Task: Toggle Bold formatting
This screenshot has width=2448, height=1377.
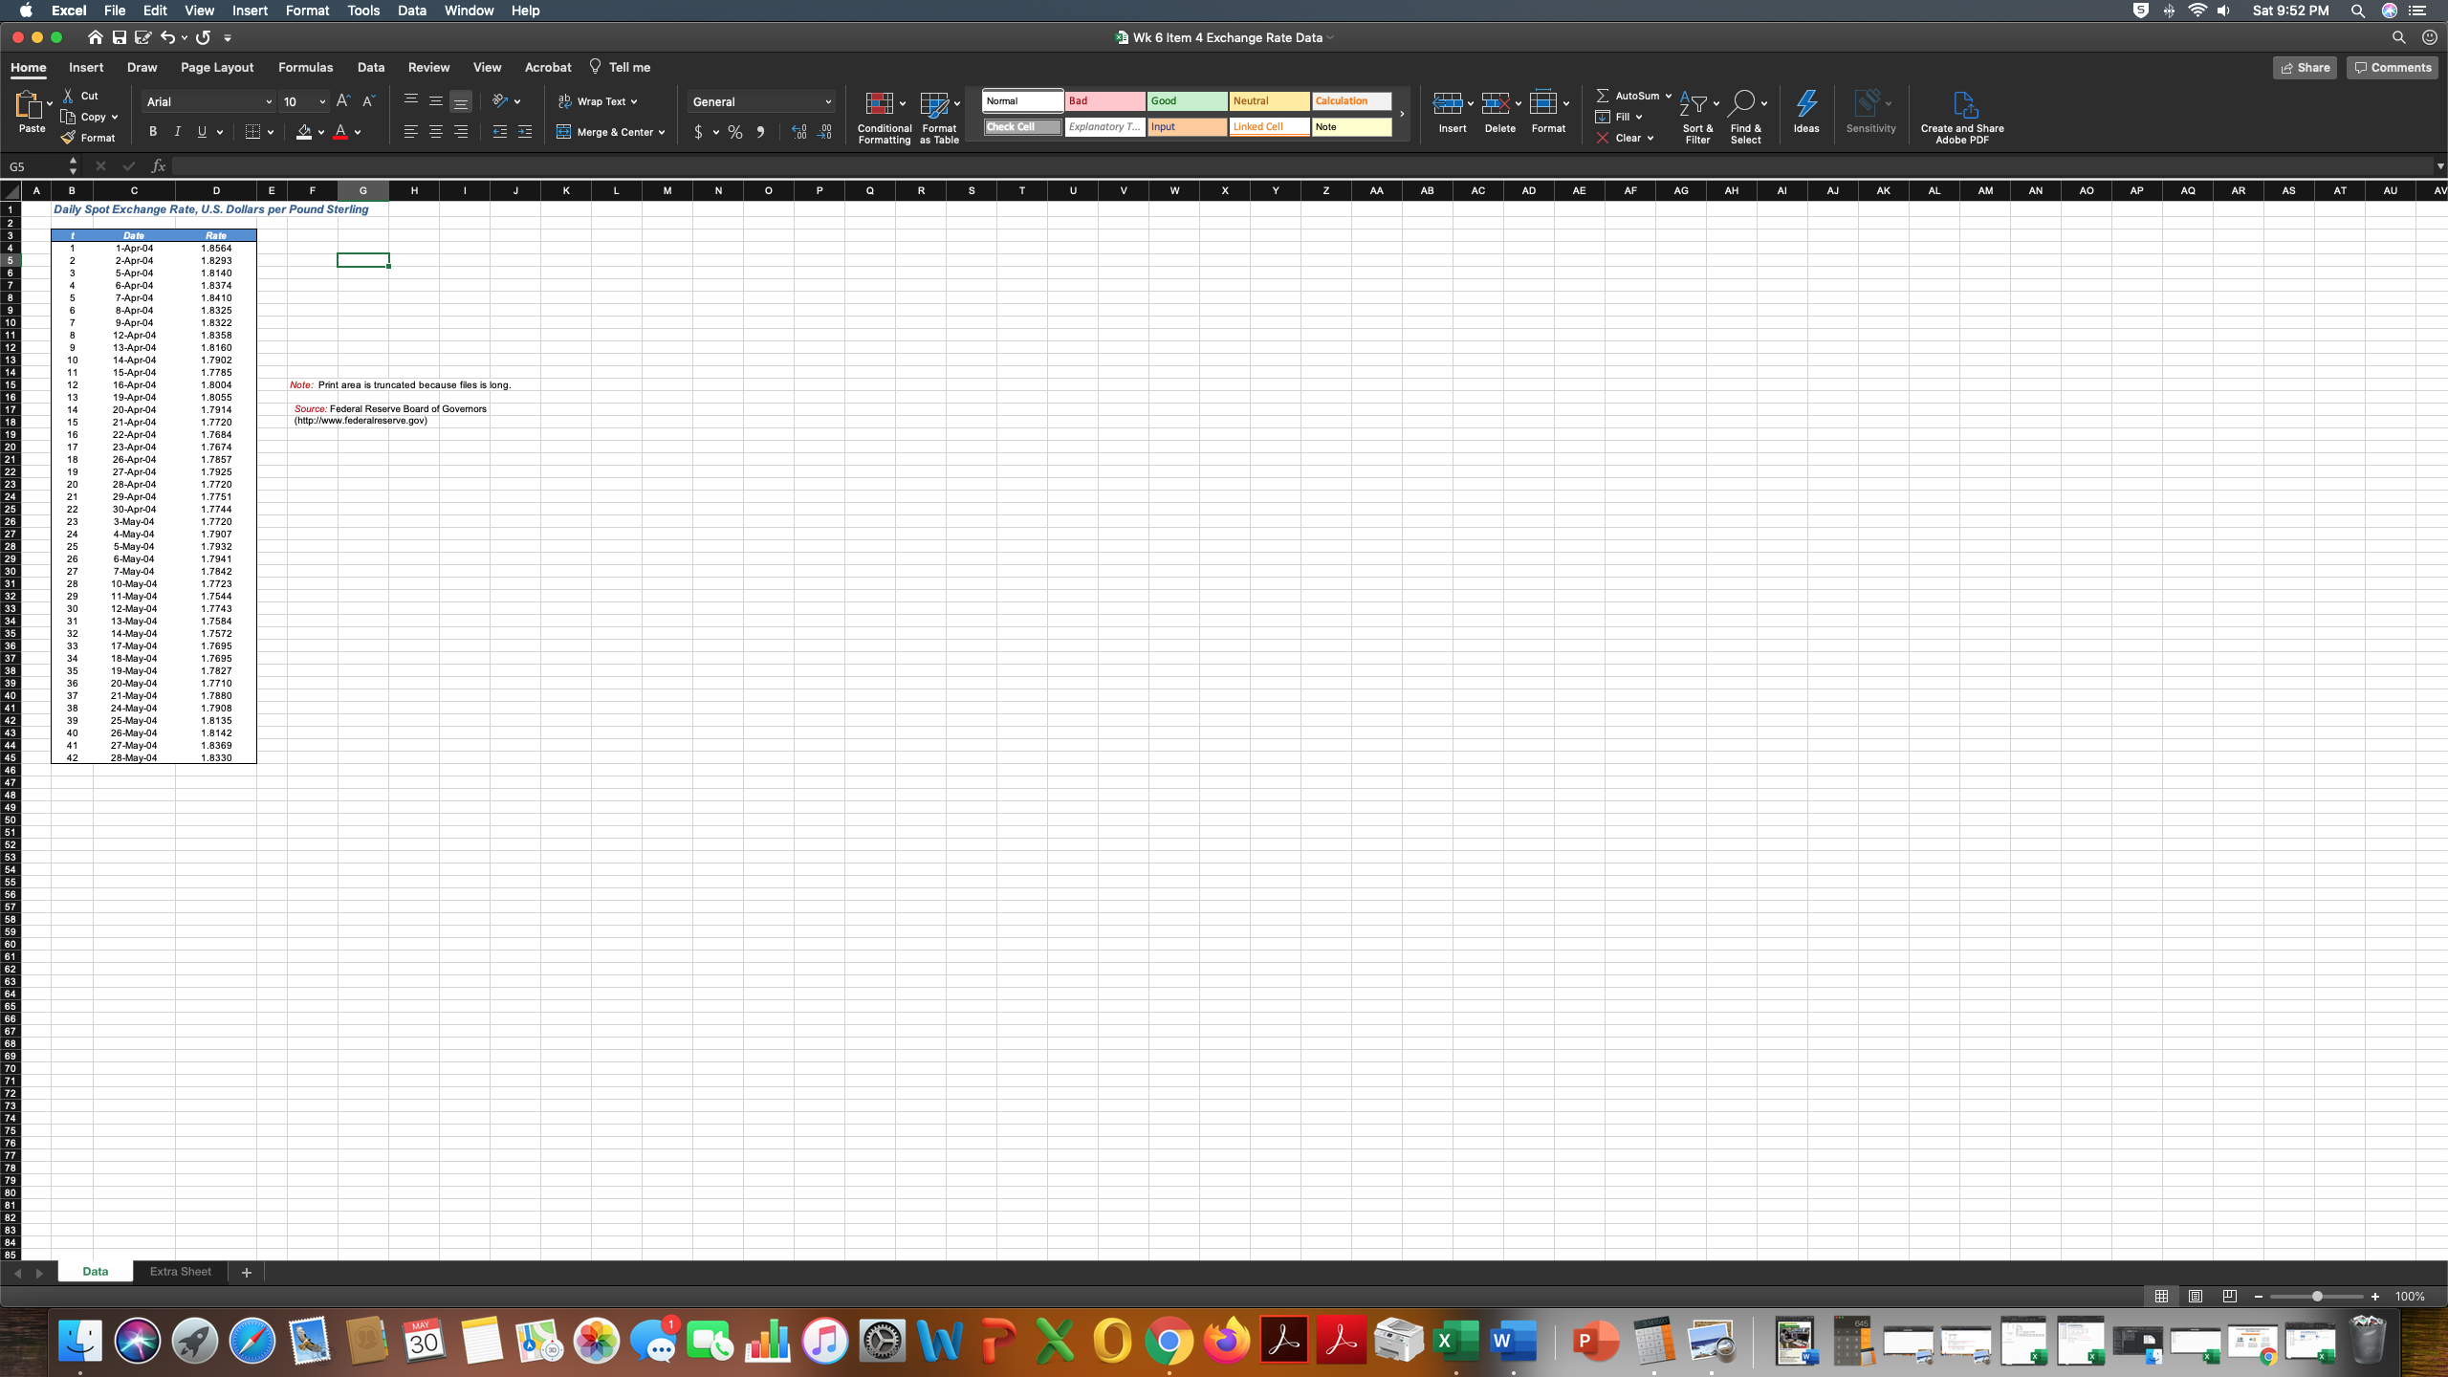Action: coord(153,132)
